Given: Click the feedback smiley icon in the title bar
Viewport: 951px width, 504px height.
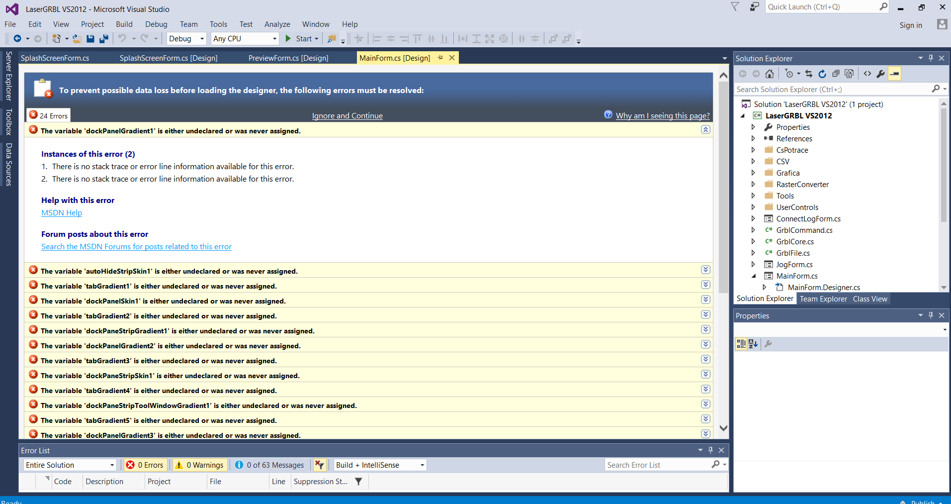Looking at the screenshot, I should pos(755,7).
